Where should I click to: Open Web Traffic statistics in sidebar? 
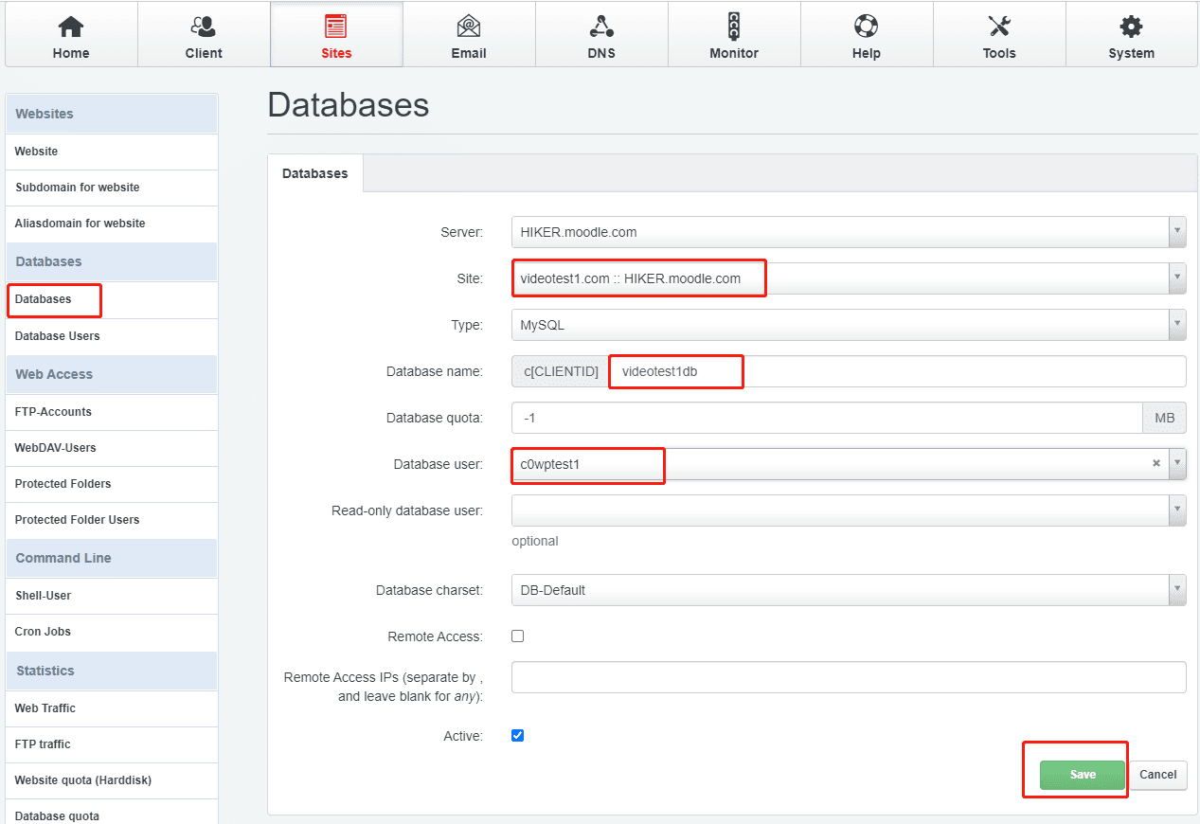(112, 708)
